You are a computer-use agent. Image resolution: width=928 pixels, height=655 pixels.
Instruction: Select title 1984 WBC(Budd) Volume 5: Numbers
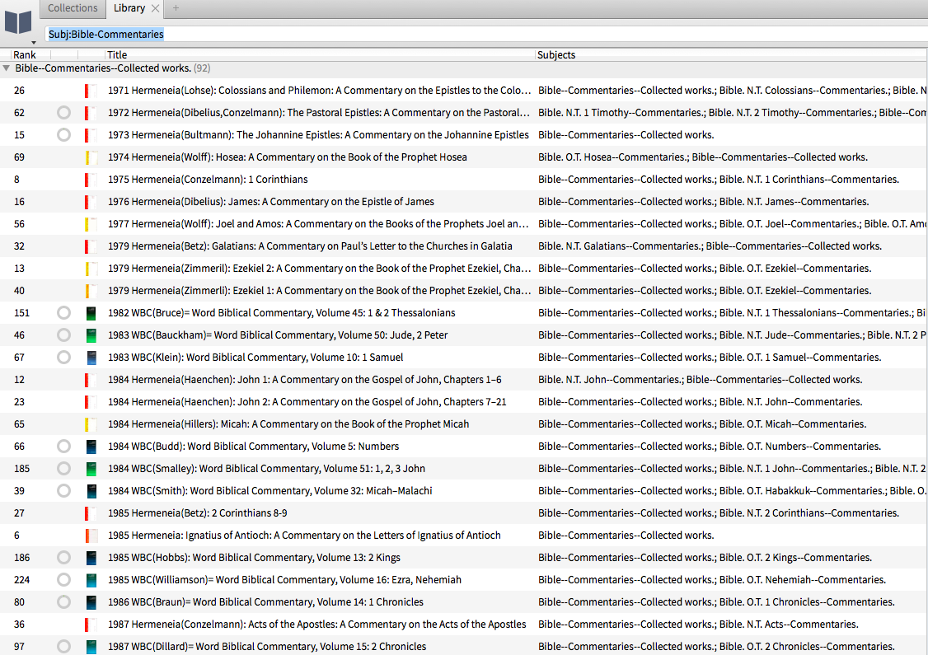click(x=253, y=446)
